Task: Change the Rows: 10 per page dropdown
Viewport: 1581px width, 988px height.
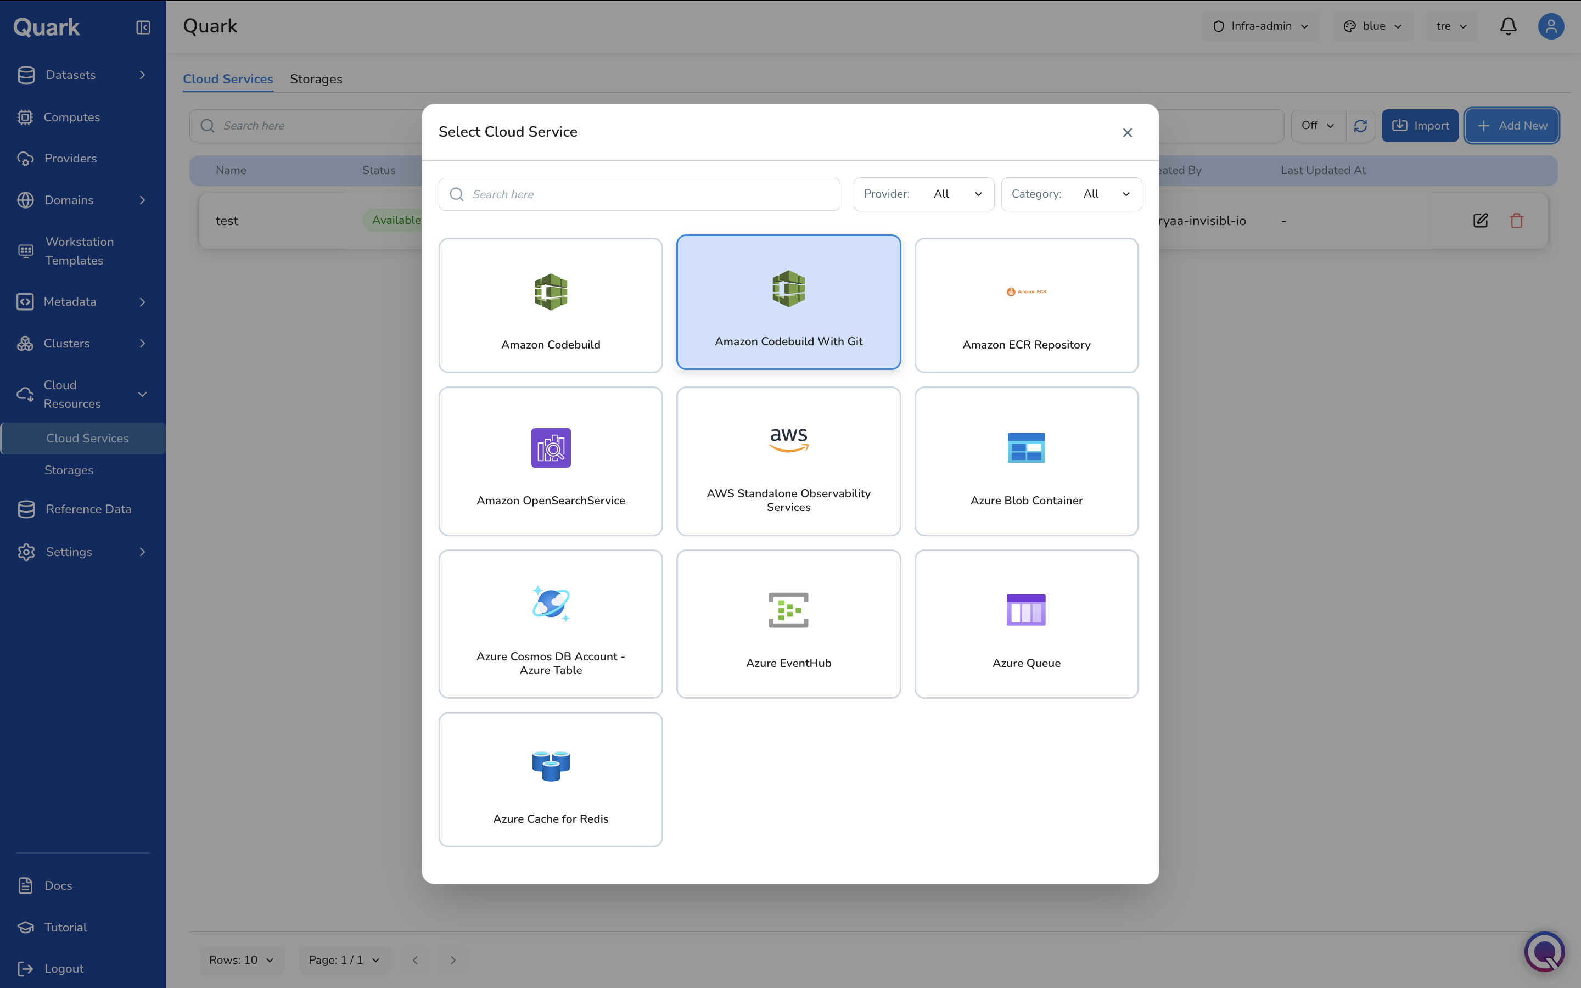Action: [x=241, y=960]
